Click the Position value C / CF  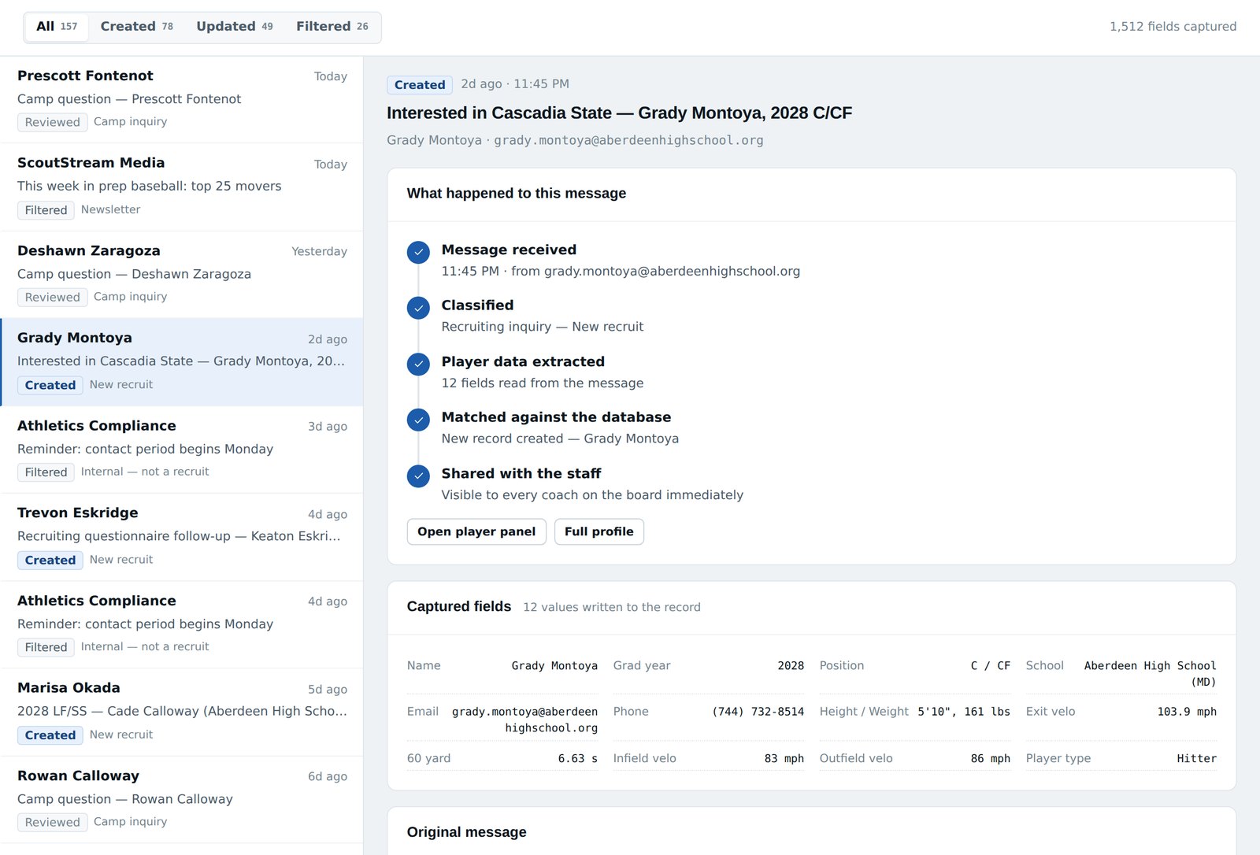991,666
